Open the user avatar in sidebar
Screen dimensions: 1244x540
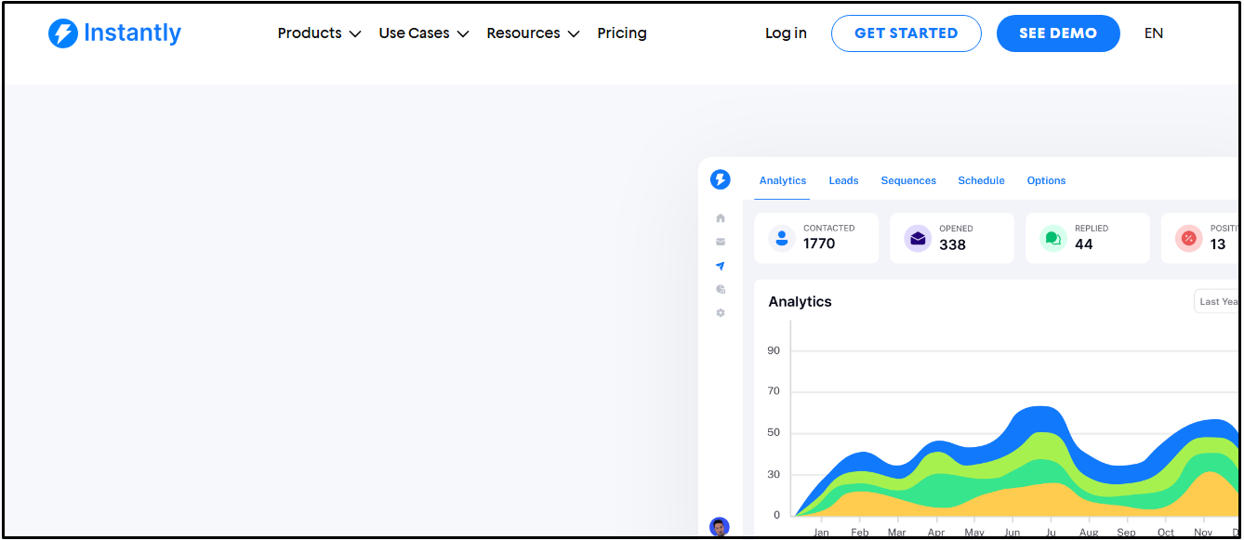(x=719, y=527)
